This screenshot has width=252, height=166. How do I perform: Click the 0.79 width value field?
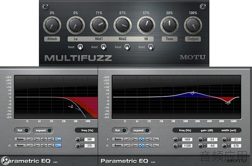236,146
